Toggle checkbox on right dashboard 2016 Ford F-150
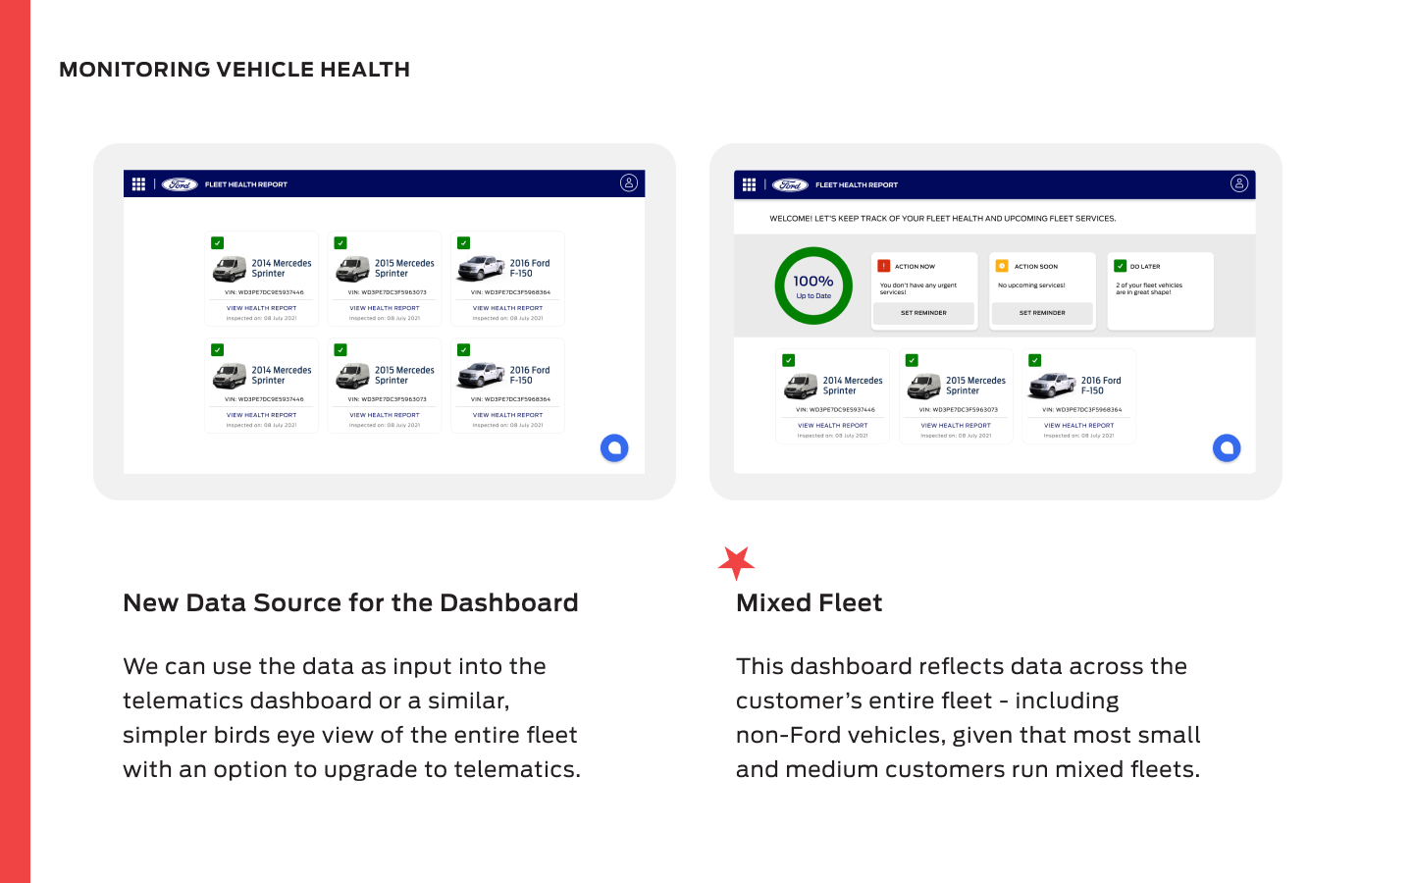Screen dimensions: 1413x883 1034,360
